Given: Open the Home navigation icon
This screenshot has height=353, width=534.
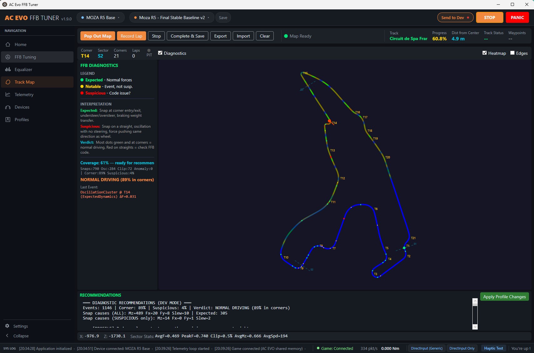Looking at the screenshot, I should 8,44.
